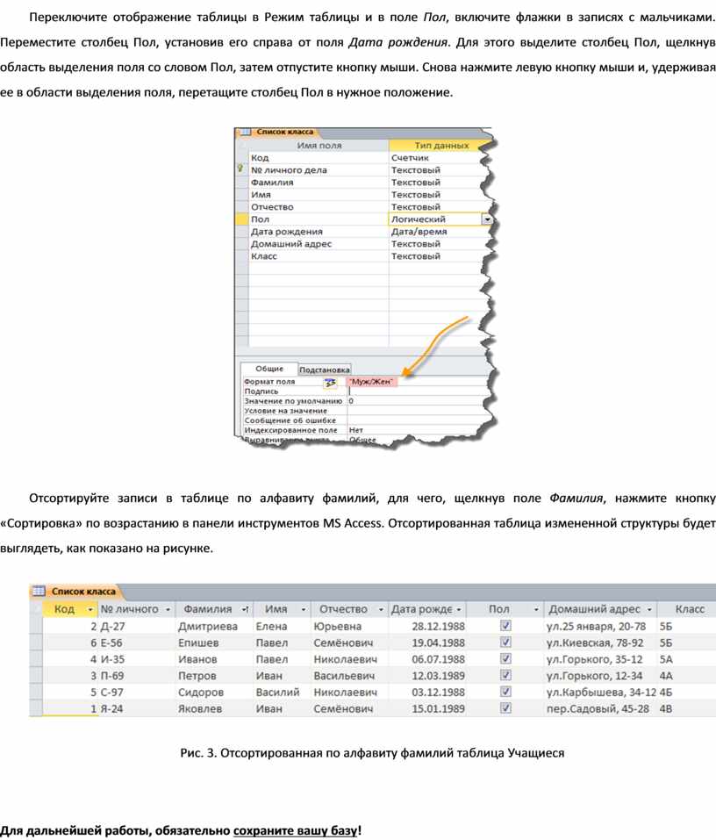Click the Значение по умолчанию value 0
This screenshot has height=840, width=716.
(351, 401)
